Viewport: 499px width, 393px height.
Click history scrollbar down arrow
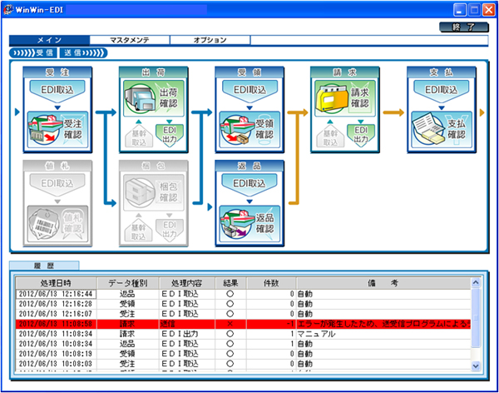(476, 366)
